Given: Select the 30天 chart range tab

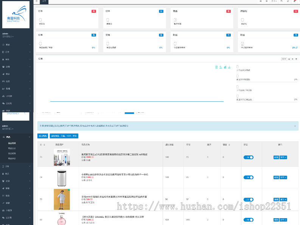Looking at the screenshot, I should tap(284, 59).
